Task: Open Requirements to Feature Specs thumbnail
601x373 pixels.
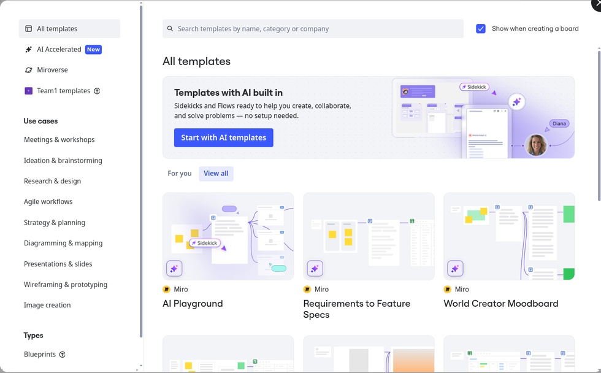Action: pos(369,236)
